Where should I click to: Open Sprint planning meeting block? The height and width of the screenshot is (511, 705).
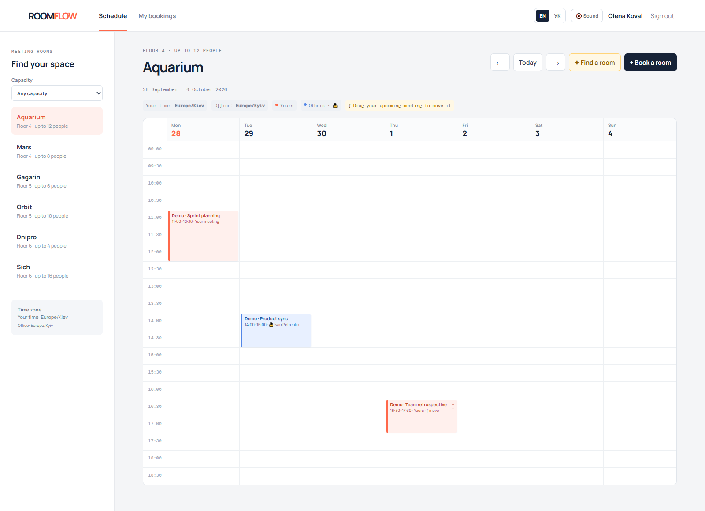click(x=204, y=236)
